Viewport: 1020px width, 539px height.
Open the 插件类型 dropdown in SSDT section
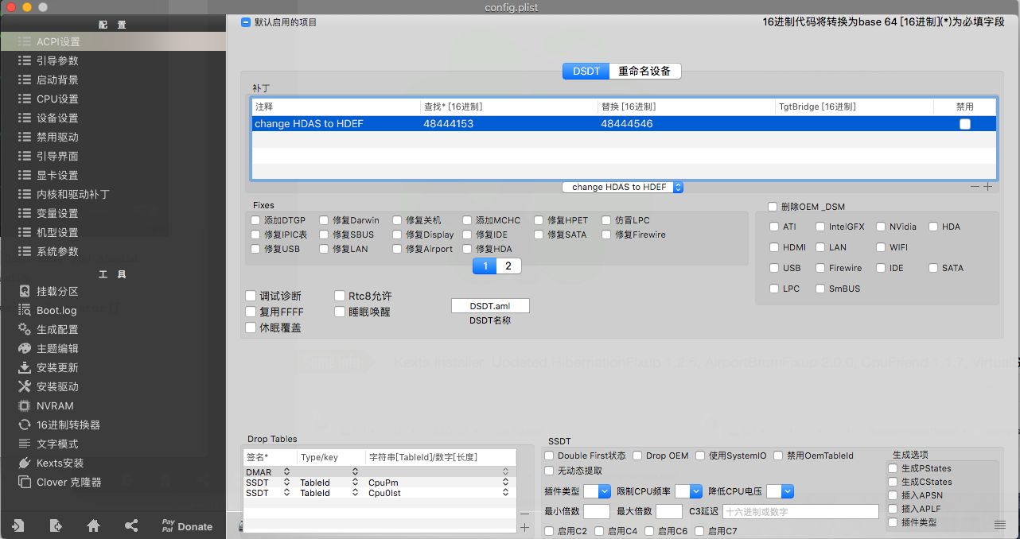pos(597,491)
